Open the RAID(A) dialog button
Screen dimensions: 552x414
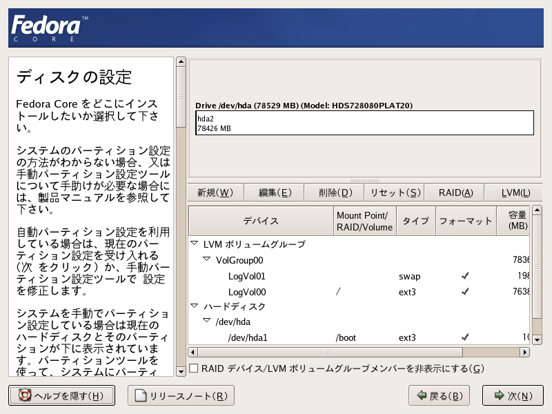[455, 193]
